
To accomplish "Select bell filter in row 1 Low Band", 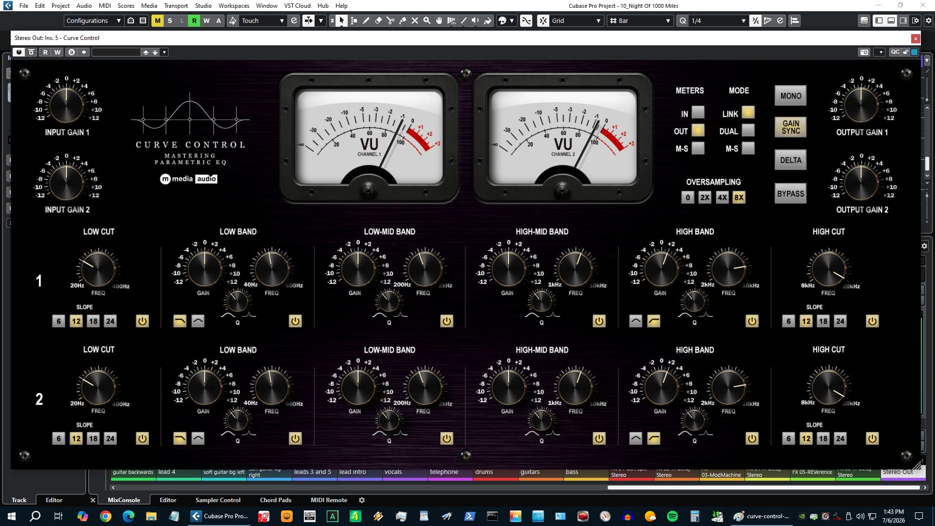I will pos(198,321).
